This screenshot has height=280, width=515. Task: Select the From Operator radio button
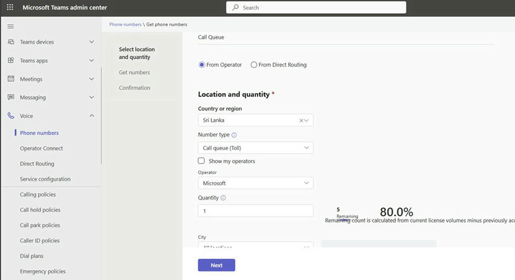pos(202,65)
